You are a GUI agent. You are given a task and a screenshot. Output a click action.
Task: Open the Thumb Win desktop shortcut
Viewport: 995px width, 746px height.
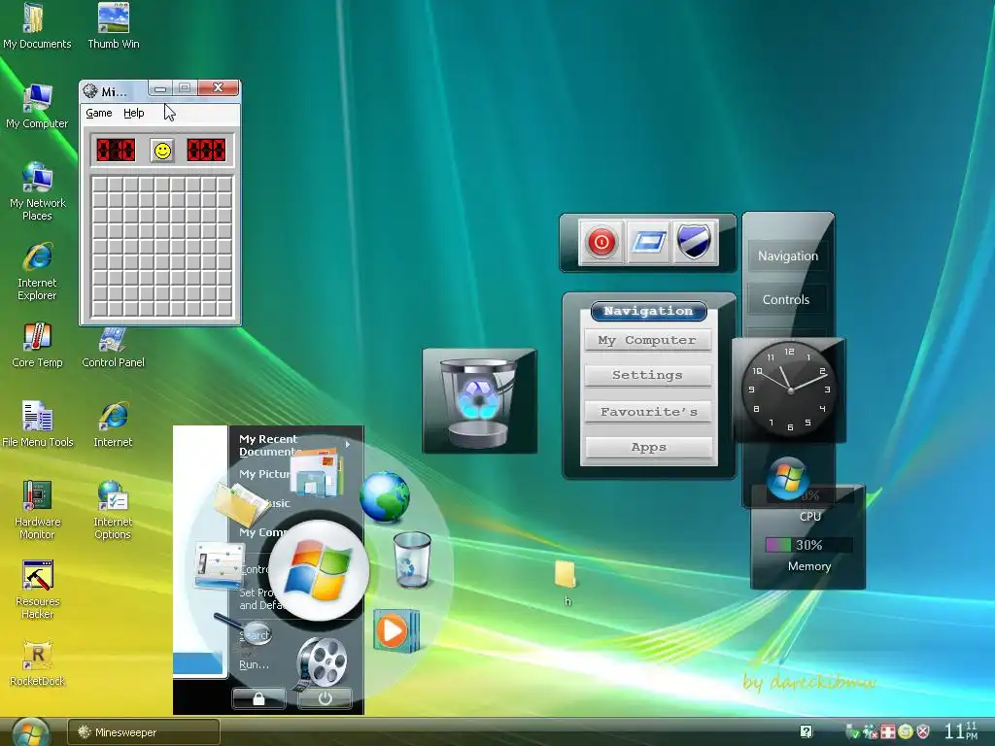click(114, 26)
